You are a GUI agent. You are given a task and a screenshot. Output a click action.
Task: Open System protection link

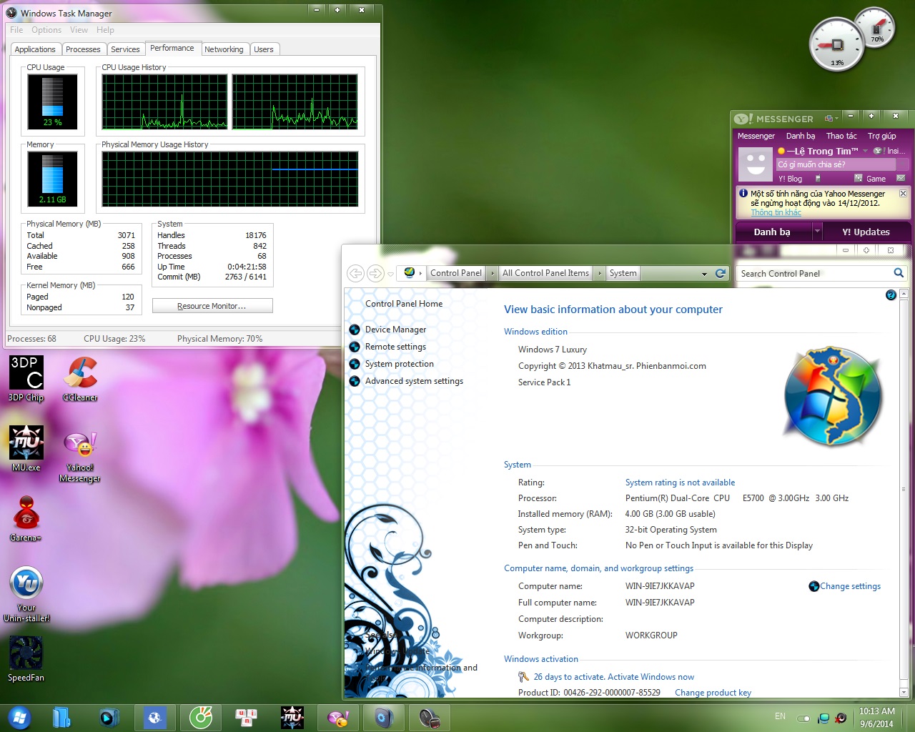click(x=400, y=364)
